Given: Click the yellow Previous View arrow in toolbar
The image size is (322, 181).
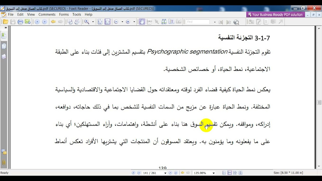Looking at the screenshot, I should [53, 22].
